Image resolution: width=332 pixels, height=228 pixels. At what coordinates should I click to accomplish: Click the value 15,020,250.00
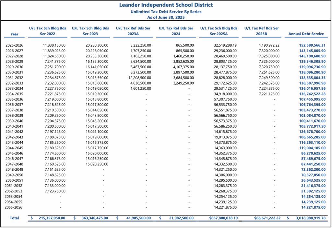(97, 164)
